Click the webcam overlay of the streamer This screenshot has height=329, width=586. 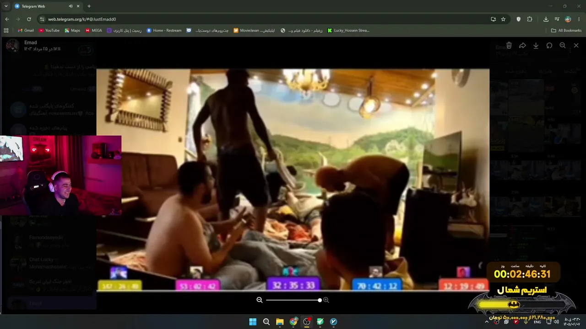coord(61,175)
